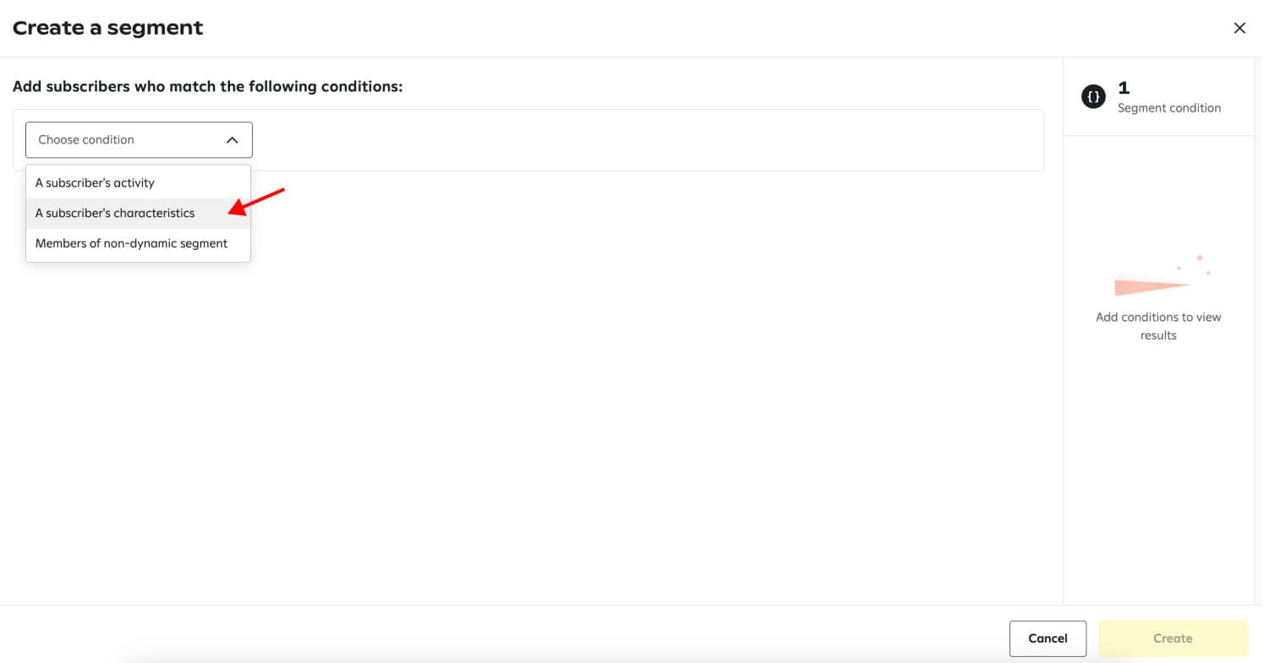Screen dimensions: 1264x663
Task: Choose "A subscriber's characteristics" option
Action: [x=115, y=213]
